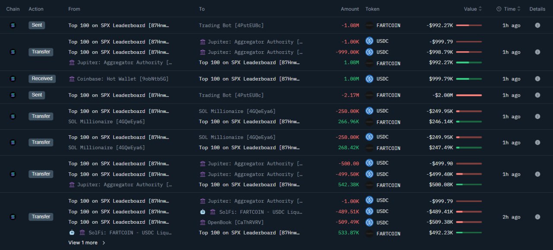The width and height of the screenshot is (553, 250).
Task: Click robot icon before SolFi in To column
Action: coord(203,212)
